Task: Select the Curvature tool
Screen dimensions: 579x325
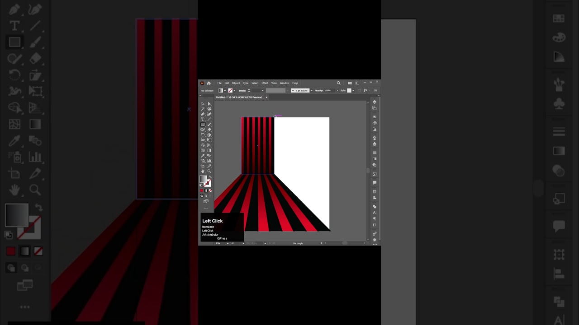Action: tap(209, 114)
